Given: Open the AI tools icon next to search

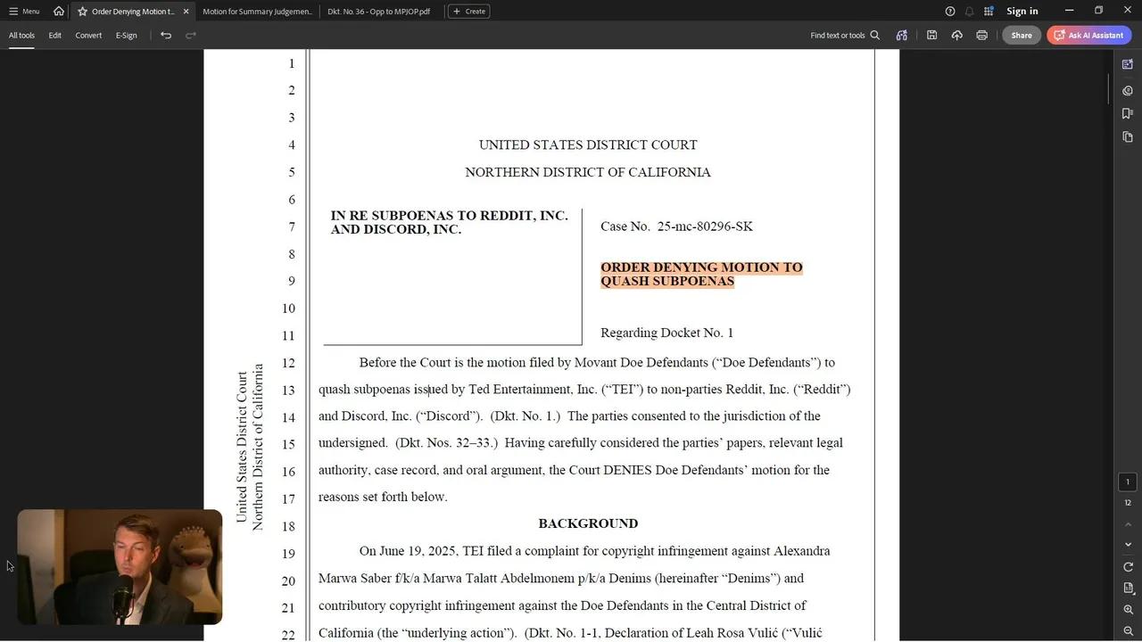Looking at the screenshot, I should [902, 36].
